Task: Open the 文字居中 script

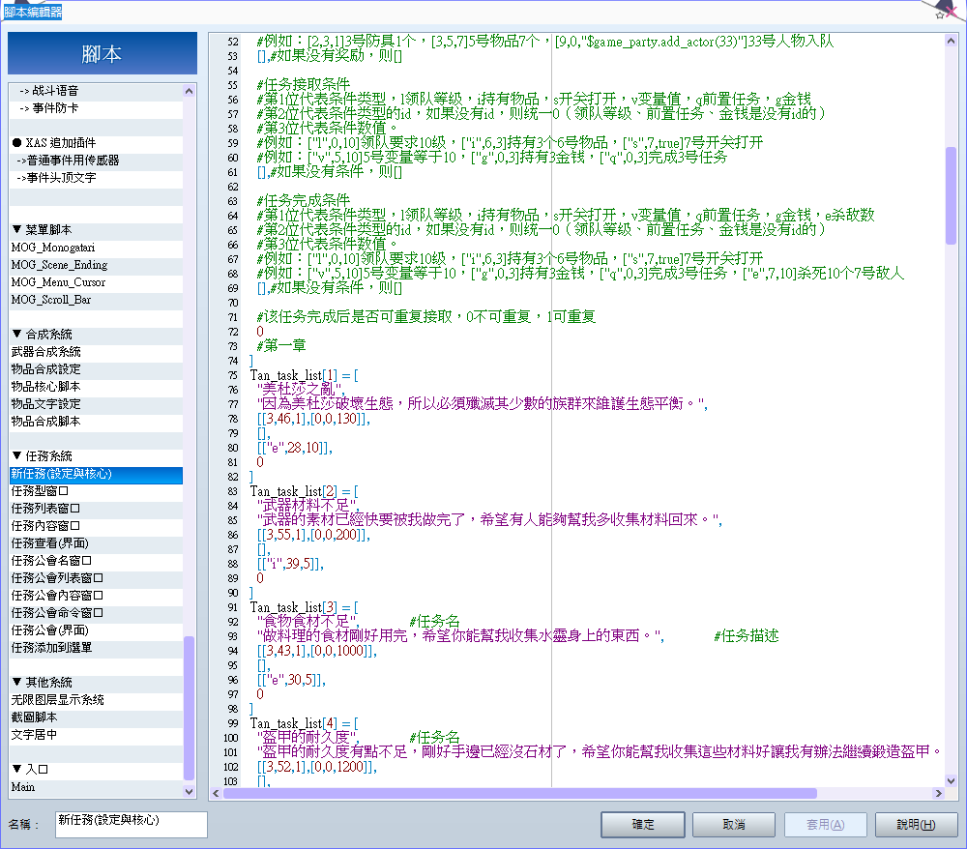Action: coord(96,735)
